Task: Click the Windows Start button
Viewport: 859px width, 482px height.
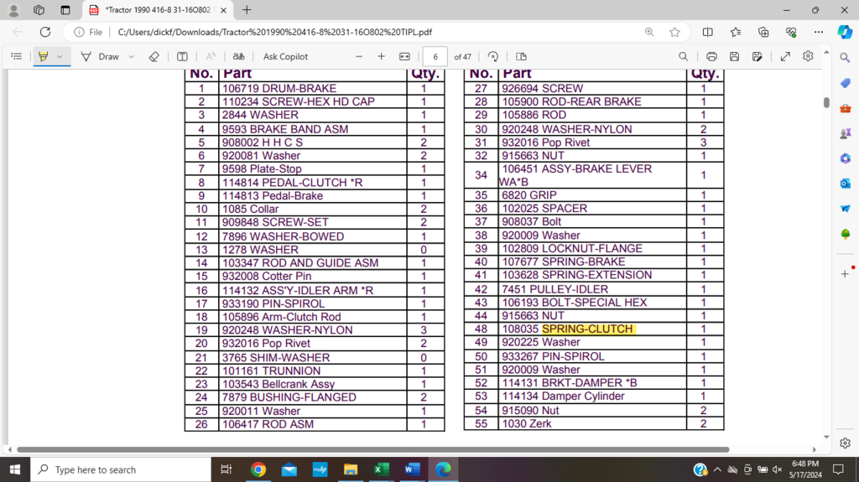Action: pyautogui.click(x=15, y=469)
